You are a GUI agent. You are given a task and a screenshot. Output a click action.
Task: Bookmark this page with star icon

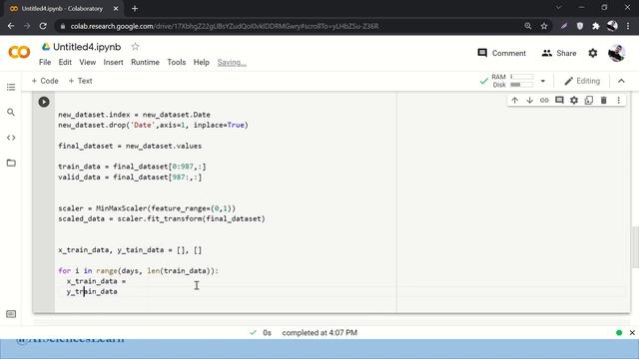(x=544, y=26)
